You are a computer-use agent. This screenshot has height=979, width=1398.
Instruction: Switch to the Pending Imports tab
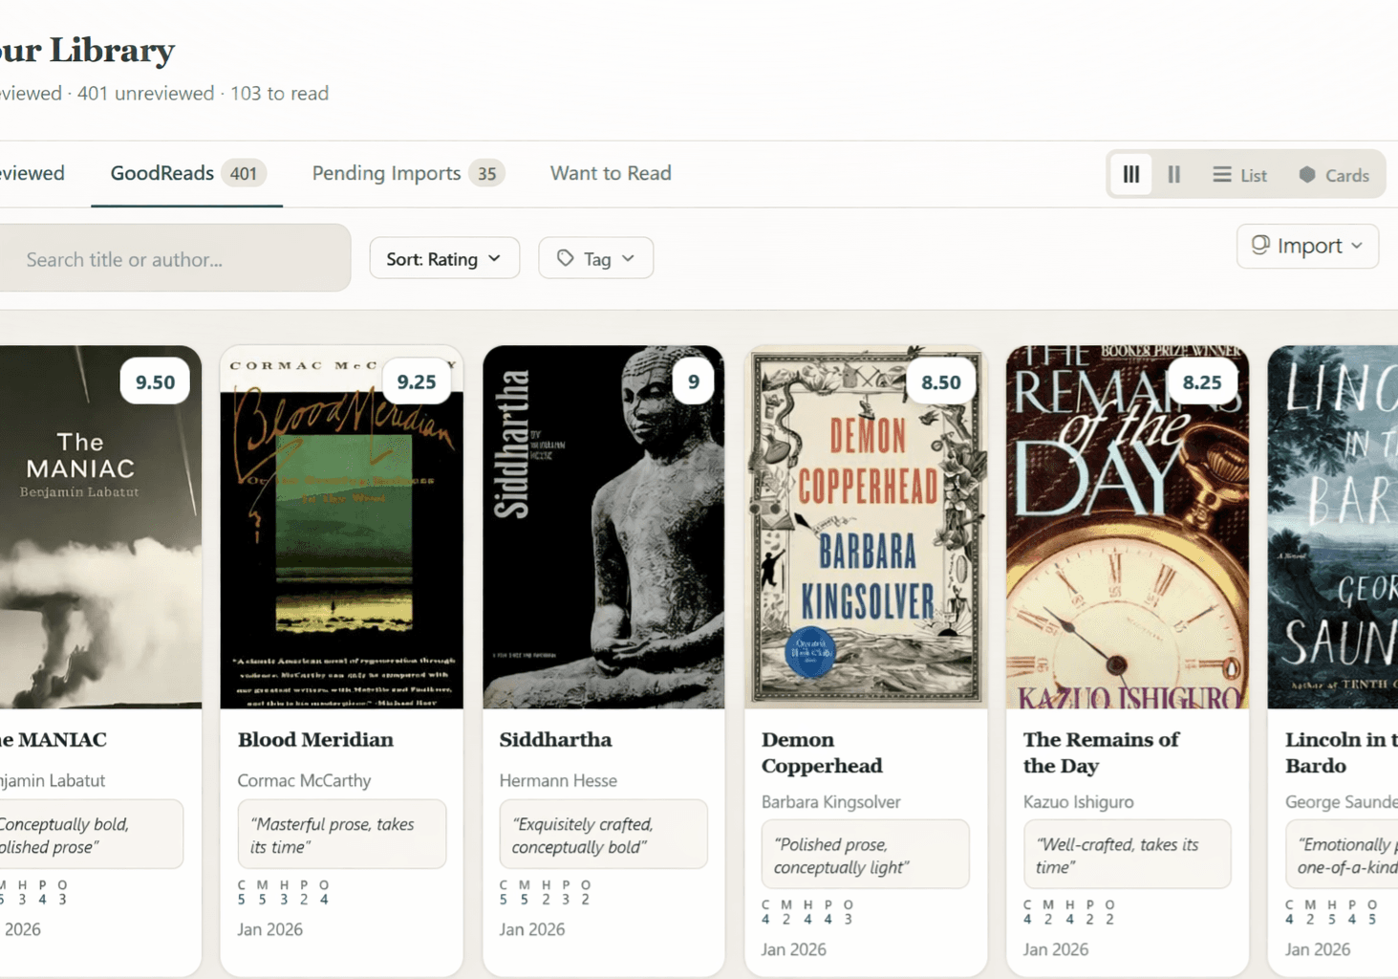pos(386,173)
